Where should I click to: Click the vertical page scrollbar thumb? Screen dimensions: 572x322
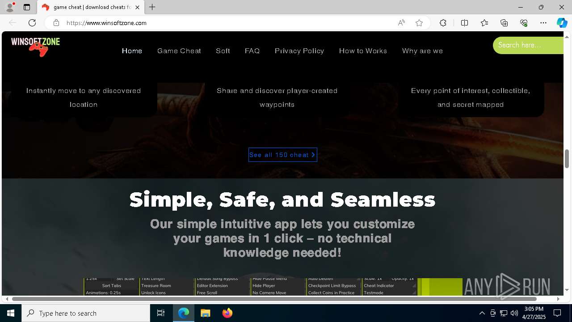pos(567,159)
